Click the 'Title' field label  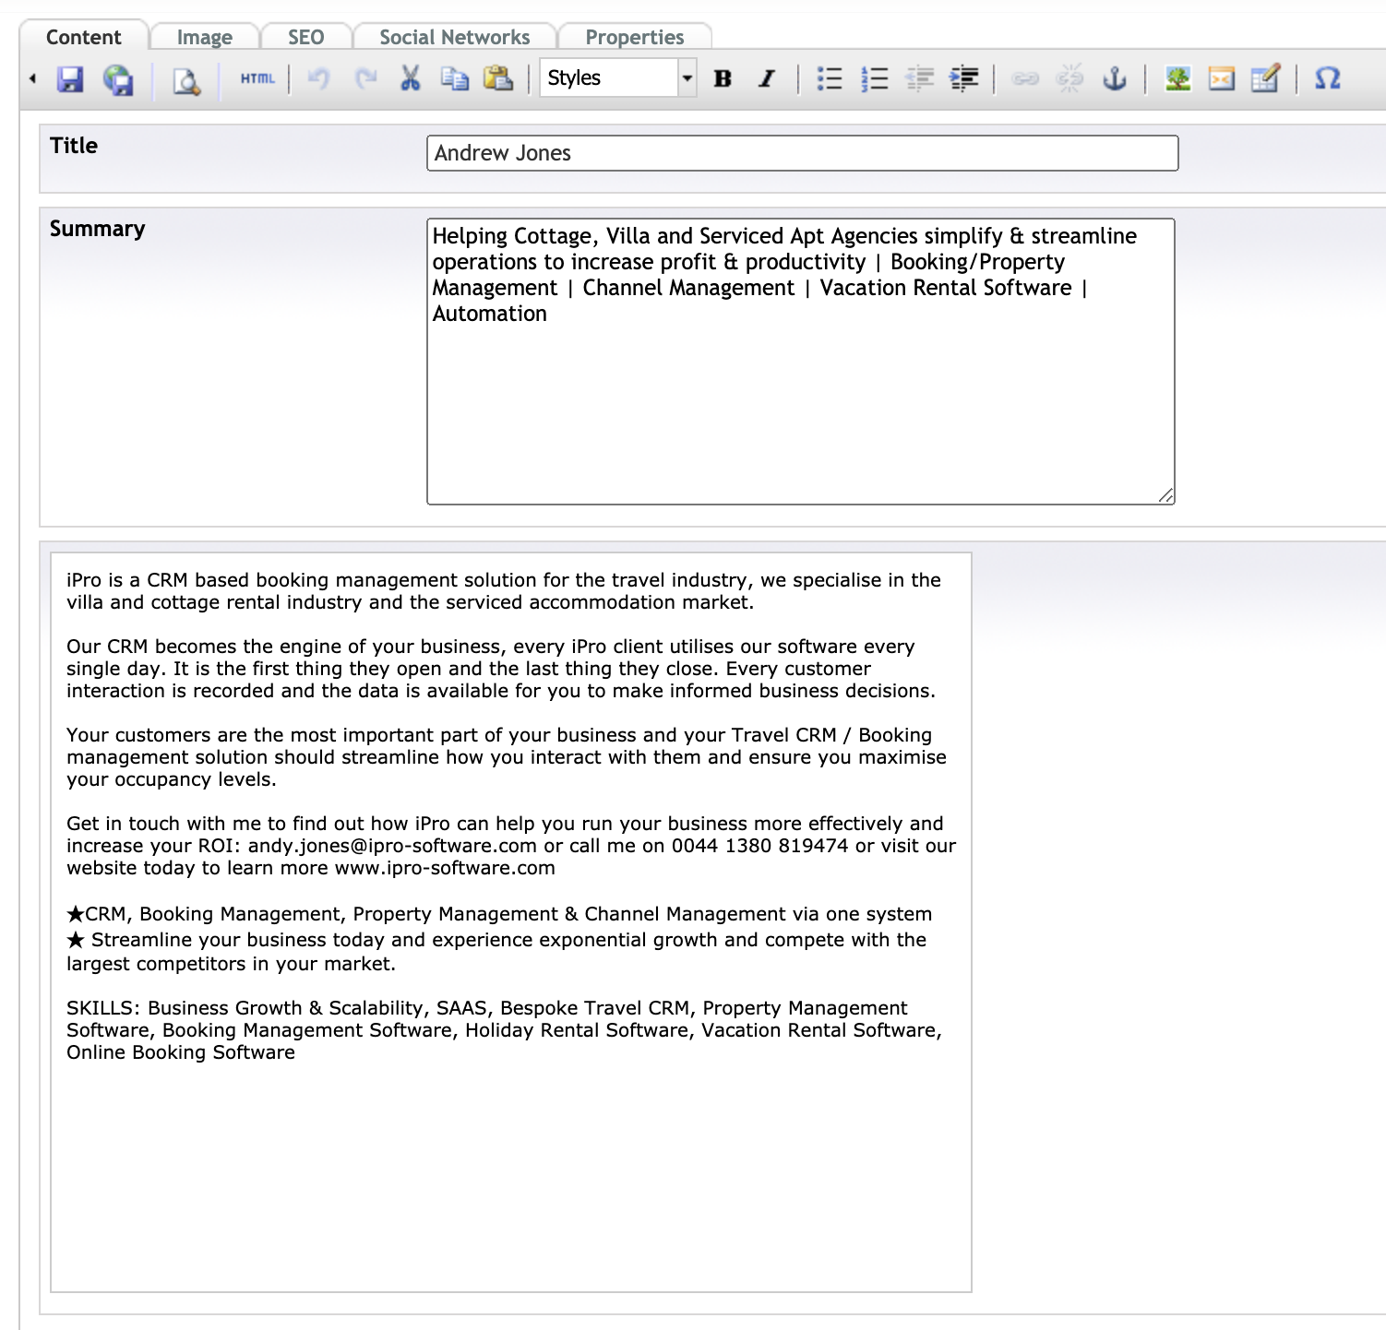click(x=74, y=146)
